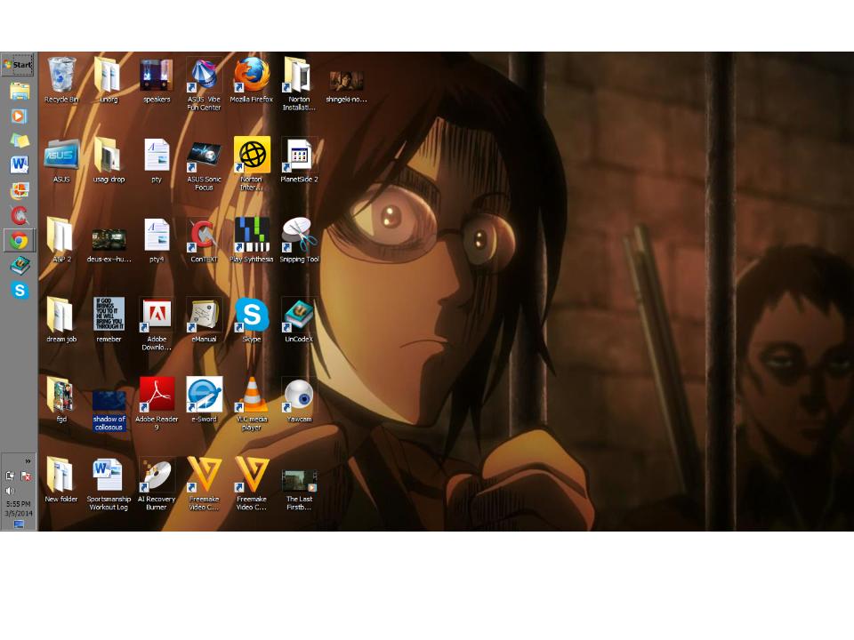
Task: Click the UnCodeX icon on the taskbar
Action: click(20, 266)
